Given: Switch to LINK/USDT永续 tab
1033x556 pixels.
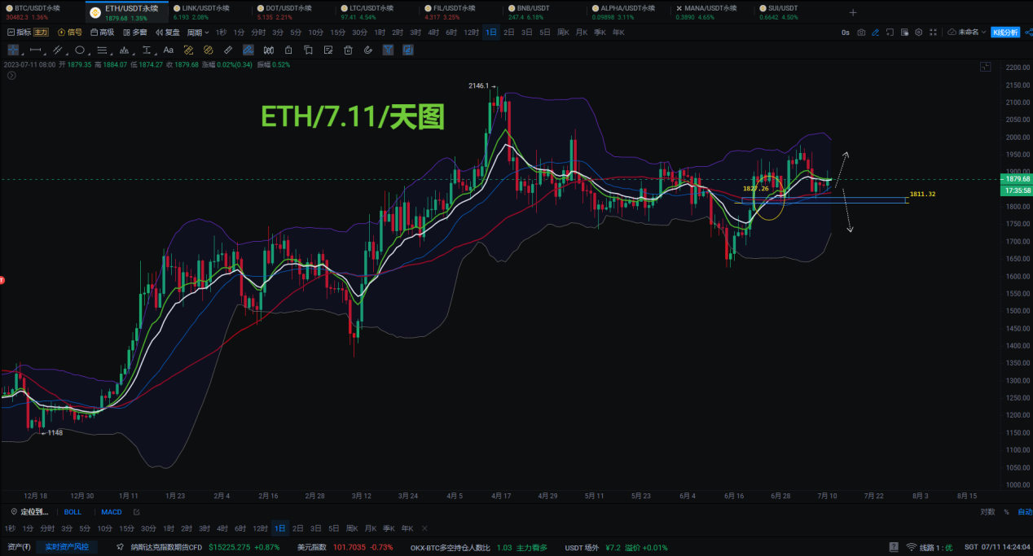Looking at the screenshot, I should pyautogui.click(x=210, y=12).
